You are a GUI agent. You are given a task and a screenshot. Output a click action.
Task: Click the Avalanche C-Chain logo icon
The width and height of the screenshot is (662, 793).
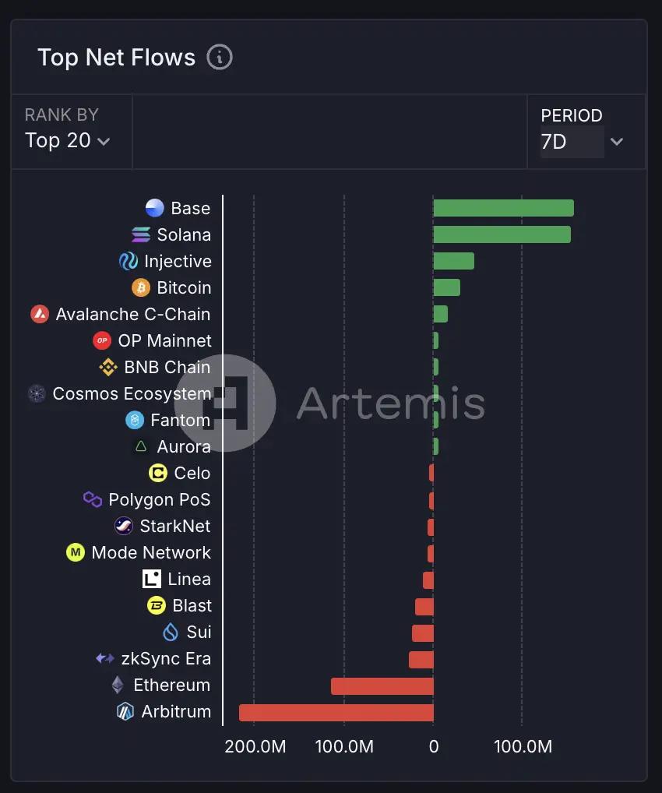pyautogui.click(x=40, y=314)
